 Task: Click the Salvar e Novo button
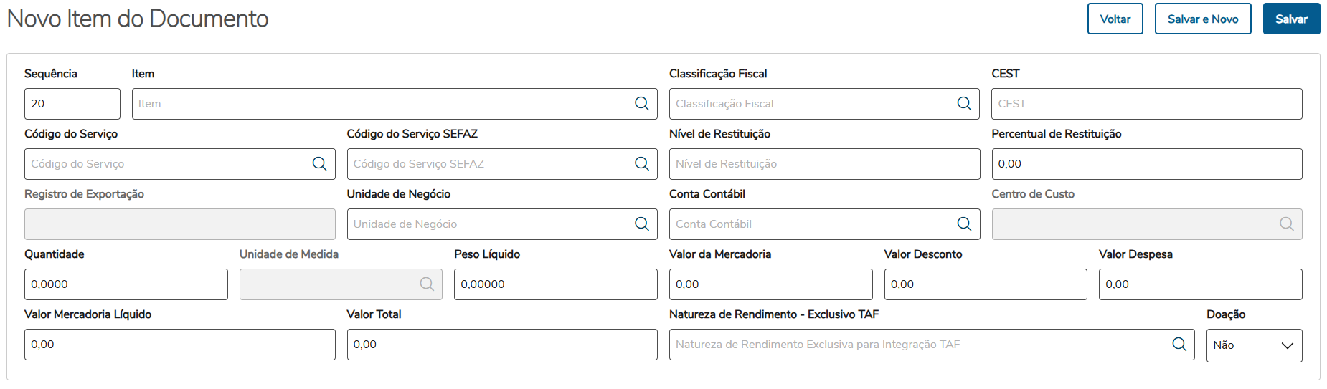point(1202,19)
